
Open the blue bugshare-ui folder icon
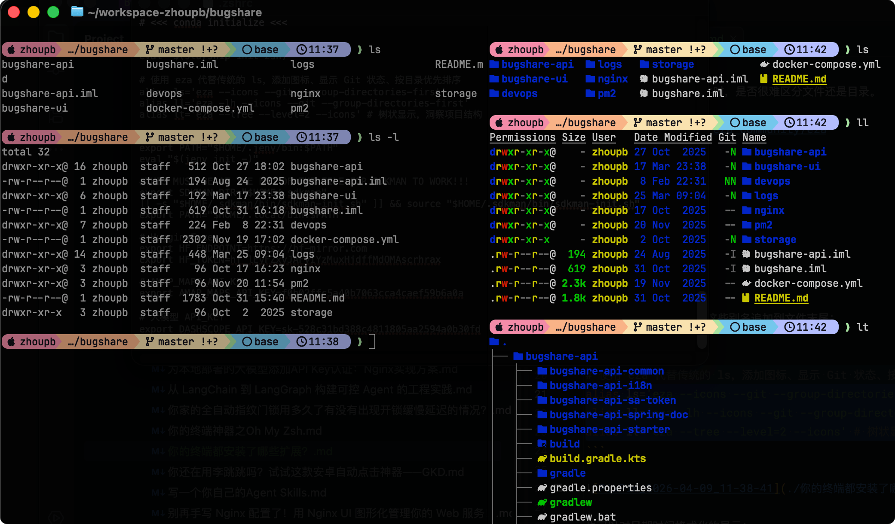494,79
